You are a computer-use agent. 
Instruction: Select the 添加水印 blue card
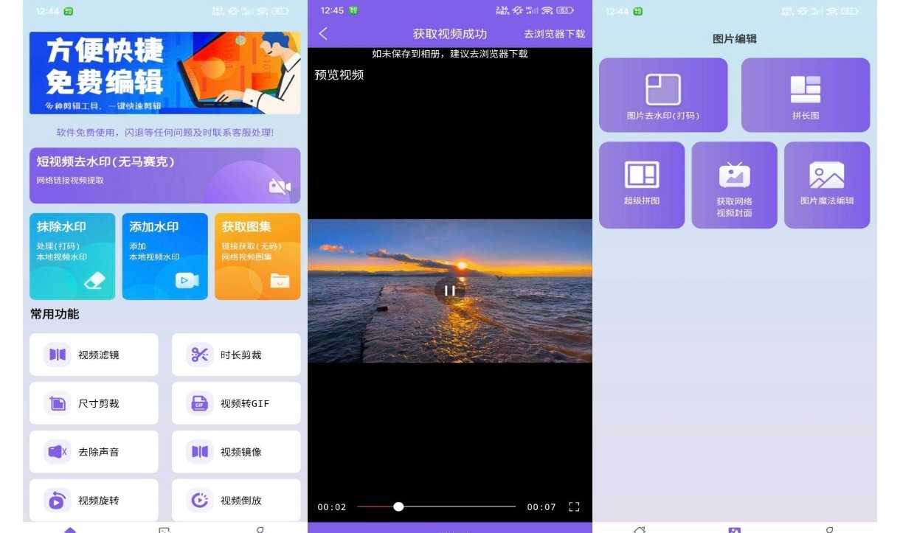tap(165, 257)
